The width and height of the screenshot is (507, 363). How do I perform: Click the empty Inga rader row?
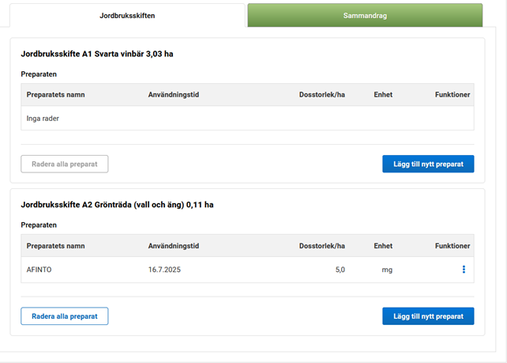246,119
